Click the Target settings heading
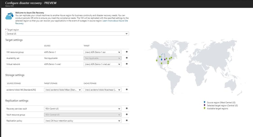 pyautogui.click(x=14, y=40)
